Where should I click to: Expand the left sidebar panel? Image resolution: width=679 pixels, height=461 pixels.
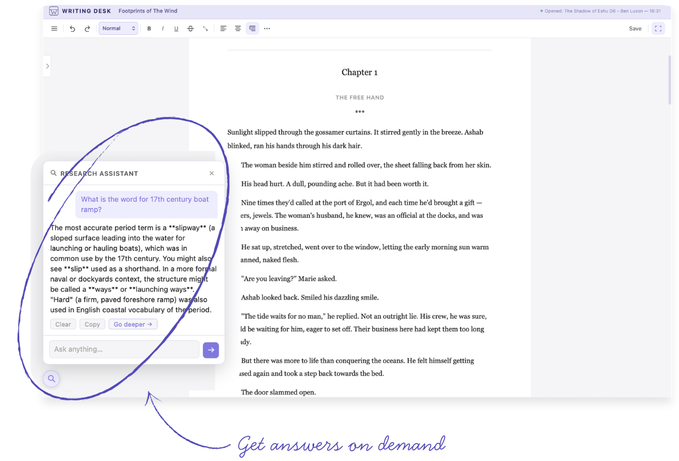coord(47,66)
